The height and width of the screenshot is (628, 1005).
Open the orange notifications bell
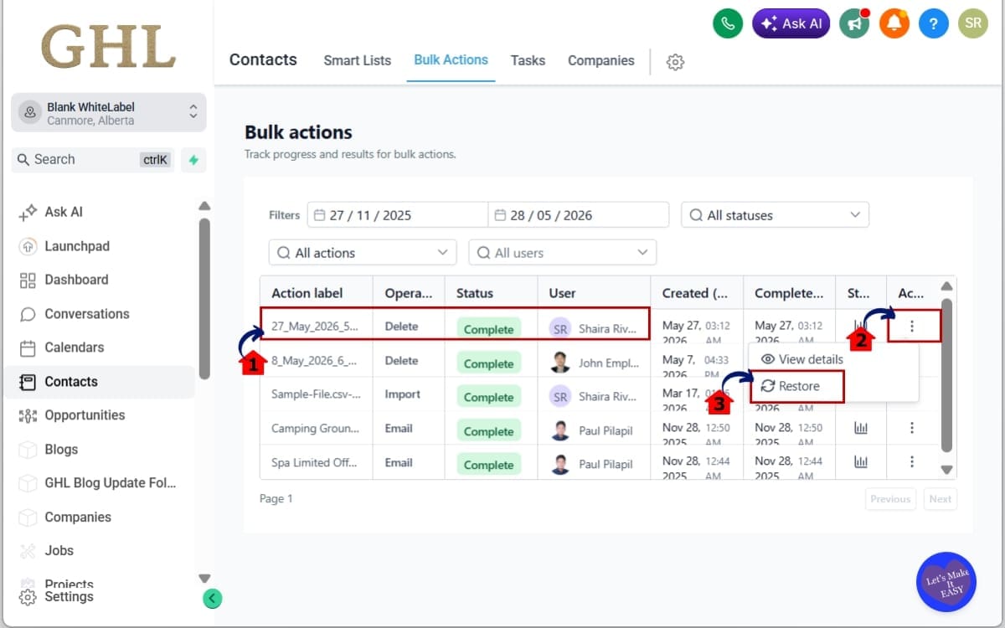(894, 23)
